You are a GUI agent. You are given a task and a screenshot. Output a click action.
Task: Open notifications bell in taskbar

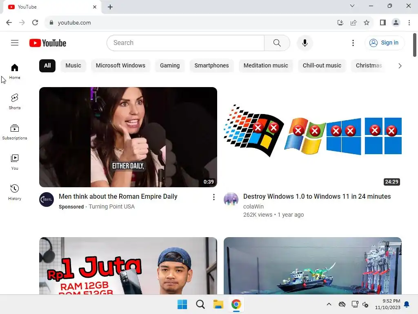[407, 304]
